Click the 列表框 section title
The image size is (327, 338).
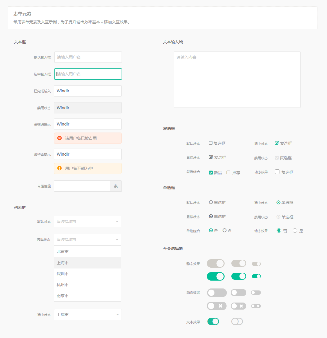pyautogui.click(x=20, y=207)
